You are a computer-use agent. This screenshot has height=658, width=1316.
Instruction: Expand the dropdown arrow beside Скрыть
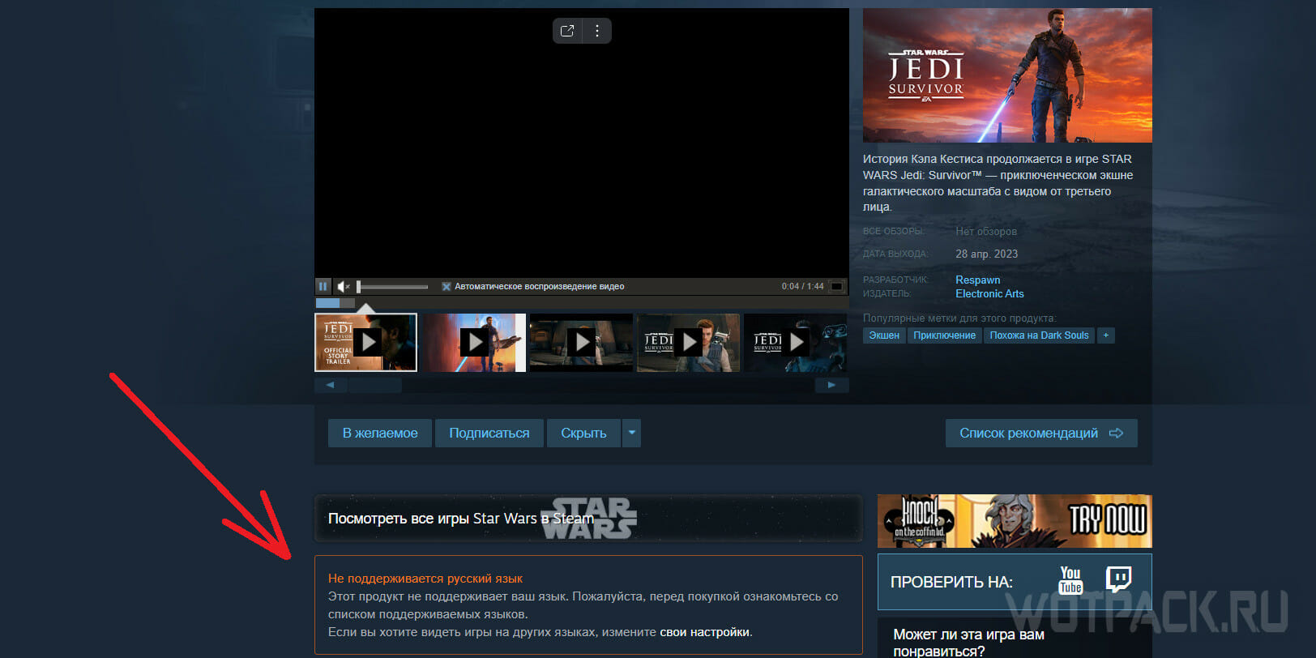click(632, 433)
